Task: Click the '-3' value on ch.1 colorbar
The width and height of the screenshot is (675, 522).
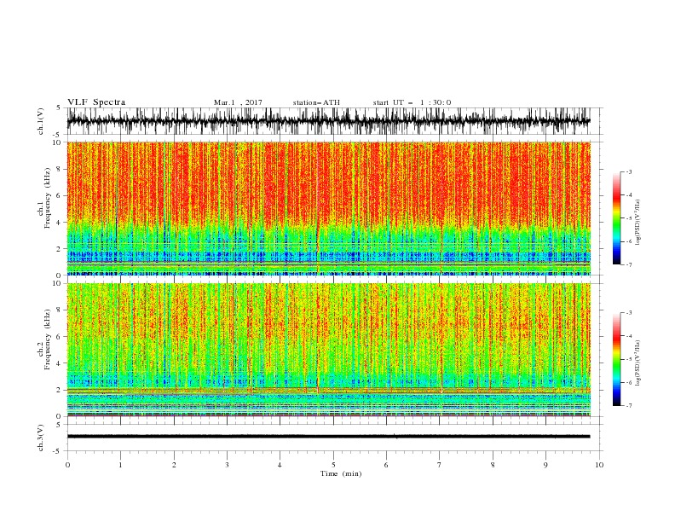Action: point(628,171)
